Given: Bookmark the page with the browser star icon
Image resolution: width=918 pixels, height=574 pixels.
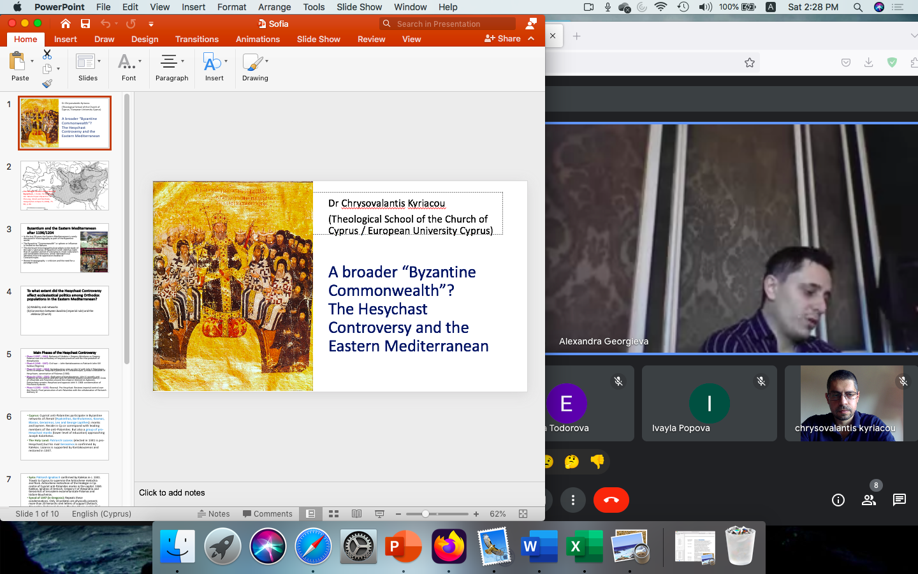Looking at the screenshot, I should coord(750,63).
